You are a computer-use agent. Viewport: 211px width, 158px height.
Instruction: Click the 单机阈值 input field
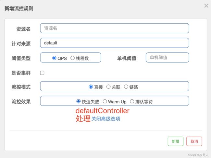[168, 57]
